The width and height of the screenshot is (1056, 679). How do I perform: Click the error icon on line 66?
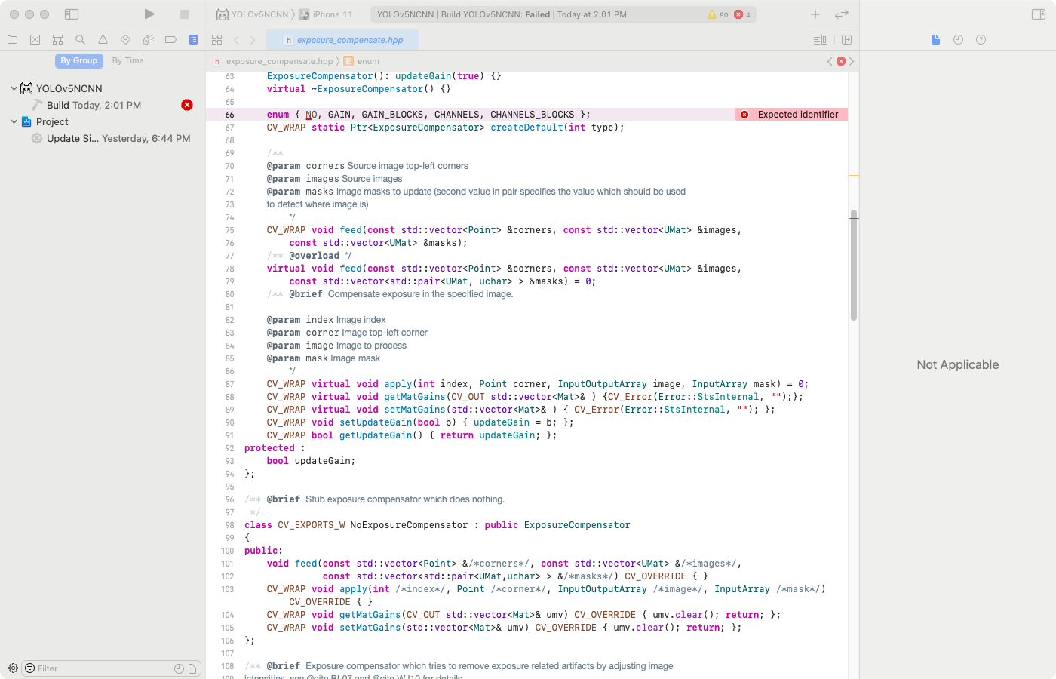click(744, 115)
